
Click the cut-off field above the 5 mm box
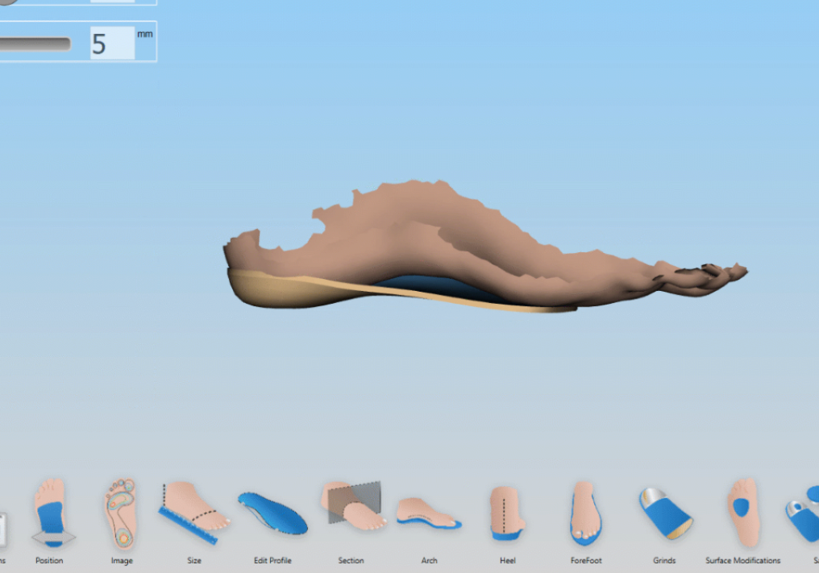111,2
